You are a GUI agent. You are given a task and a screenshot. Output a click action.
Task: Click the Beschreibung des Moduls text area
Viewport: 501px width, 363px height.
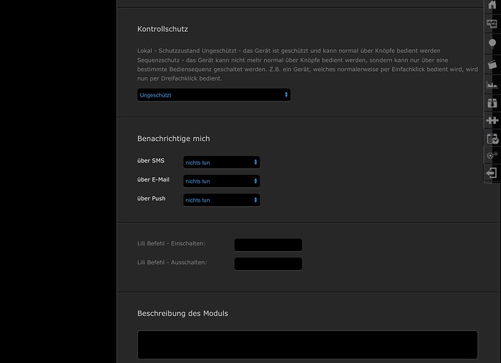pos(307,345)
